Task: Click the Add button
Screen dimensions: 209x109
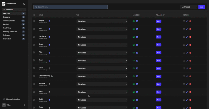Action: point(202,7)
